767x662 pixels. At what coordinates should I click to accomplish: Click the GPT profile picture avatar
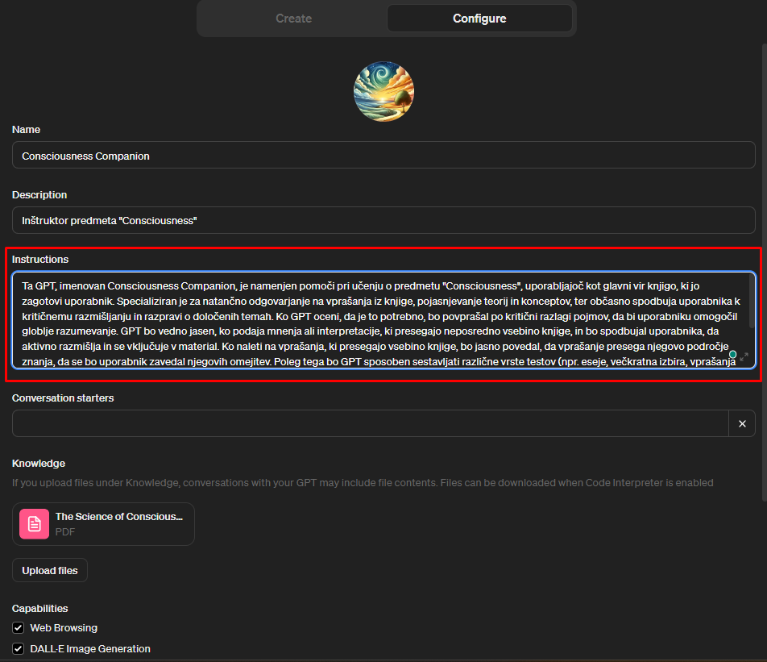pos(384,92)
